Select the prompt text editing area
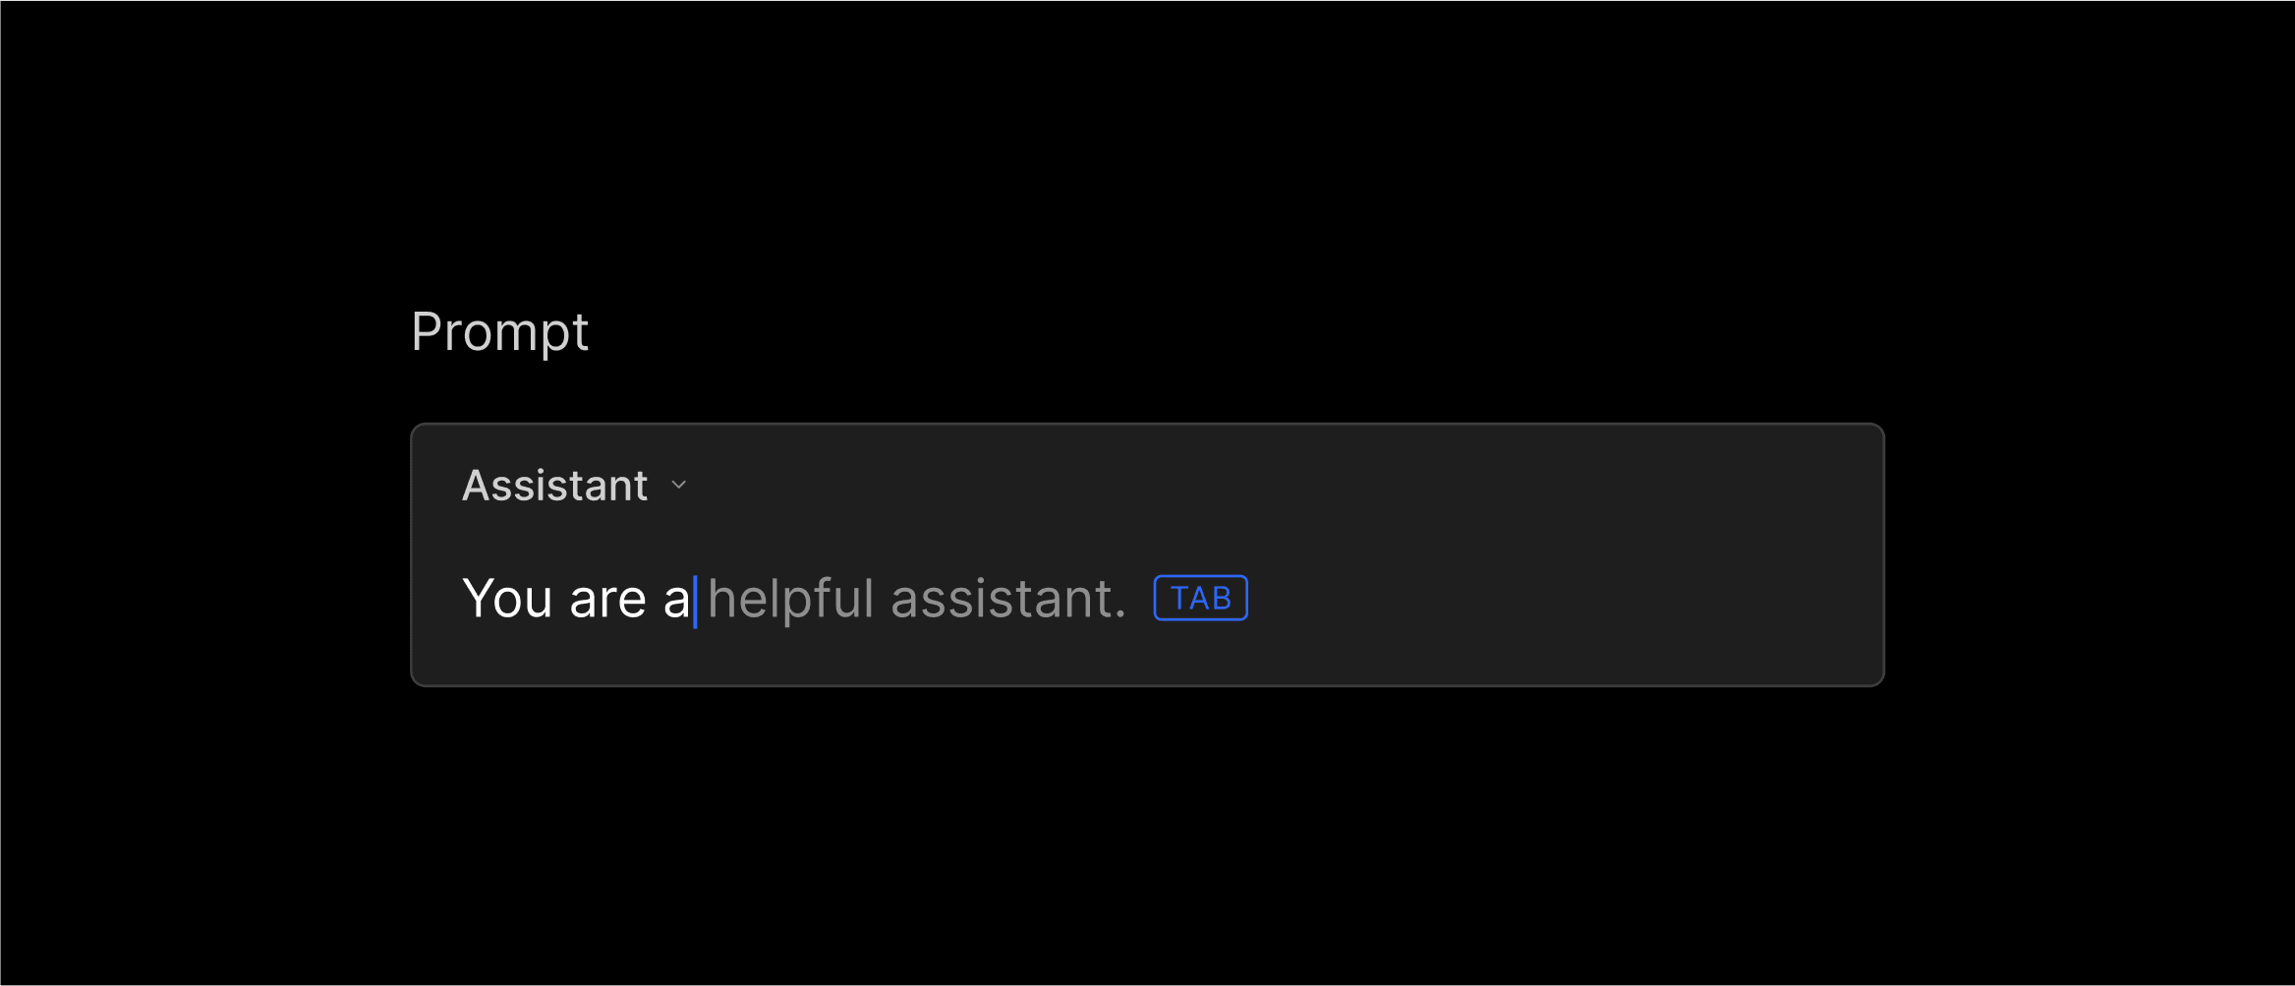This screenshot has height=986, width=2295. tap(1081, 598)
